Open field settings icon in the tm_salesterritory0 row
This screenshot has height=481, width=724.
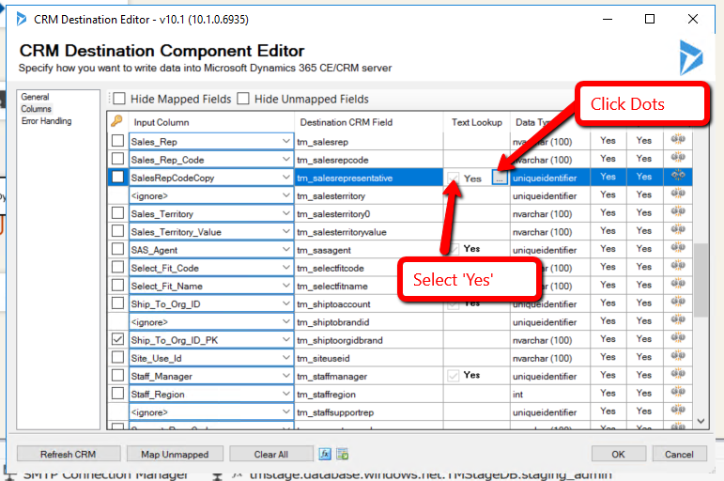[x=678, y=211]
